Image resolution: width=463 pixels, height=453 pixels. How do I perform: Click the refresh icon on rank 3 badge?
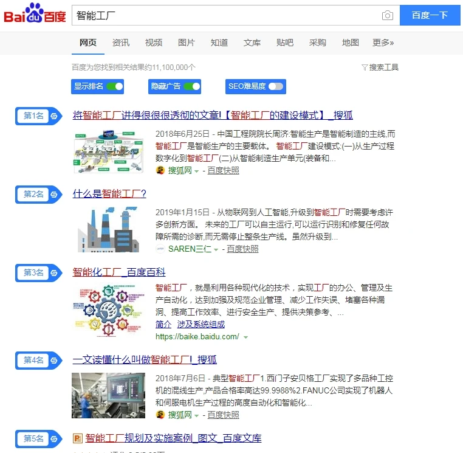(x=54, y=273)
